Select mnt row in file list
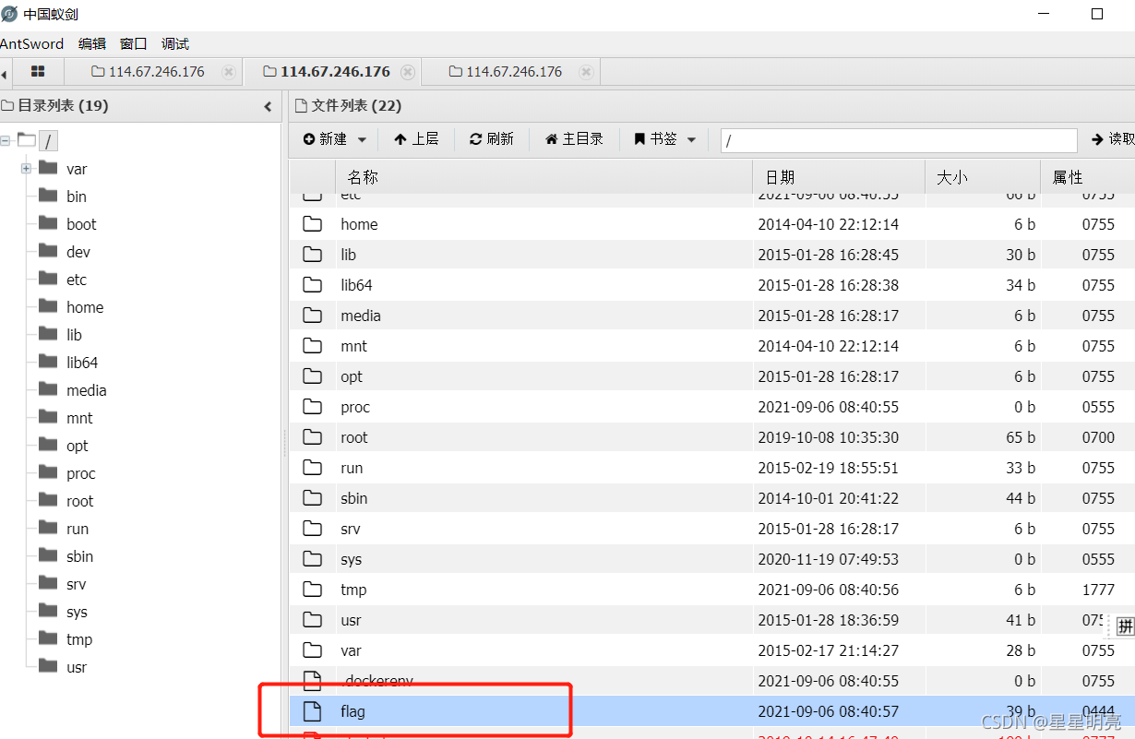This screenshot has width=1135, height=739. click(712, 346)
